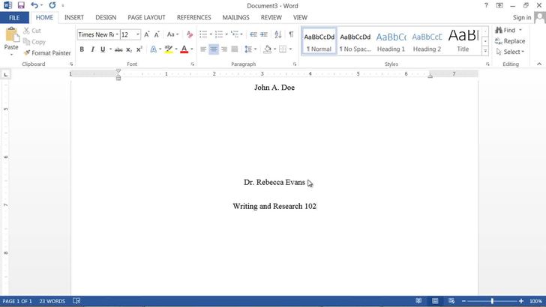Image resolution: width=546 pixels, height=307 pixels.
Task: Align text to the right
Action: point(224,49)
